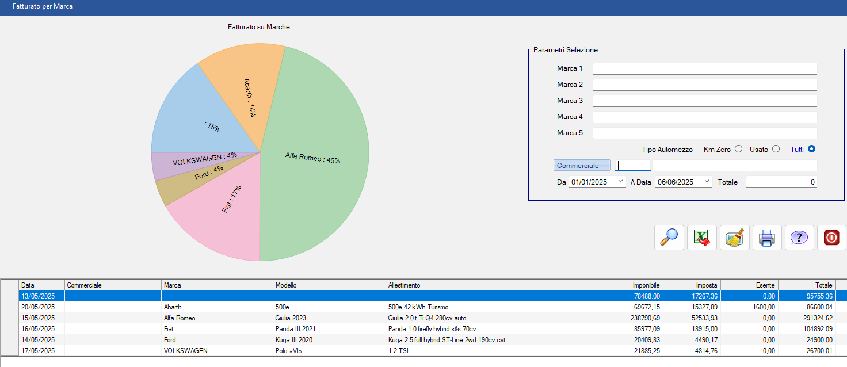Choose the Usato vehicle type option
The image size is (847, 367).
click(x=776, y=149)
